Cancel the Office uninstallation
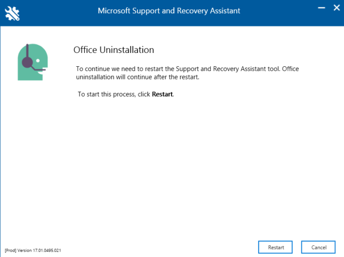 pyautogui.click(x=318, y=247)
